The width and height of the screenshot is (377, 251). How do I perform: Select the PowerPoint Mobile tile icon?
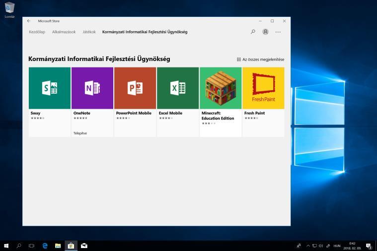(x=135, y=88)
